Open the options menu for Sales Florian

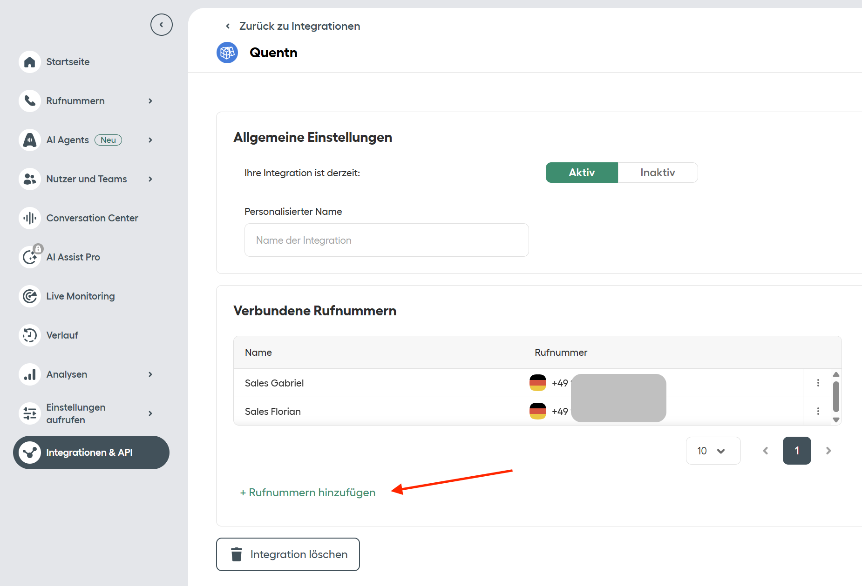(818, 411)
